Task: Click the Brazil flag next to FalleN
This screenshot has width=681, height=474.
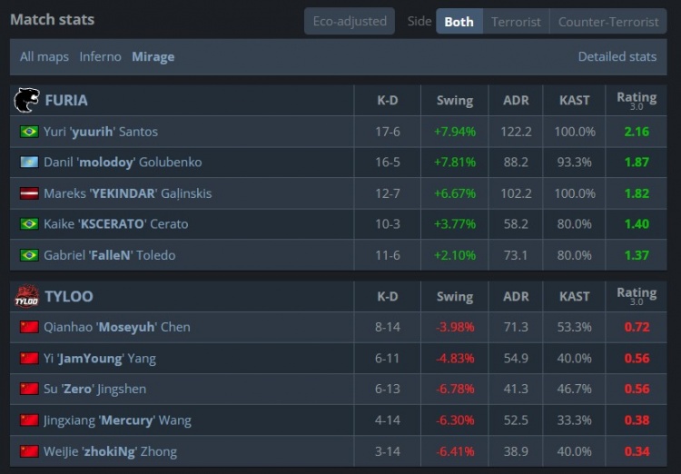Action: click(x=29, y=255)
